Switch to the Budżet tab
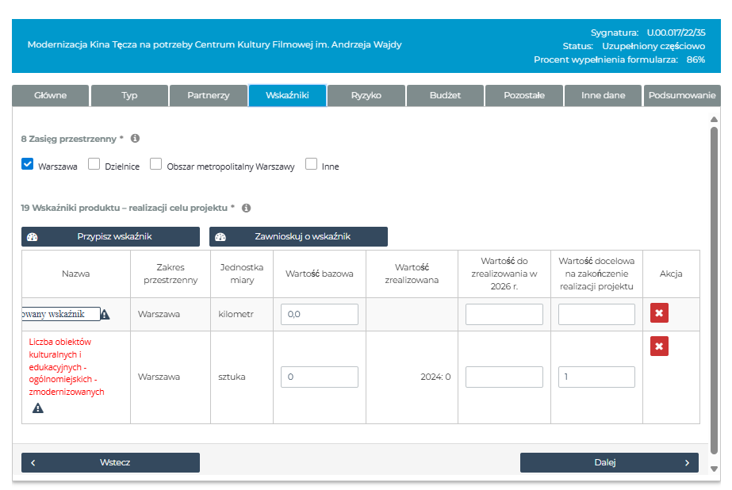The height and width of the screenshot is (490, 732). click(445, 95)
